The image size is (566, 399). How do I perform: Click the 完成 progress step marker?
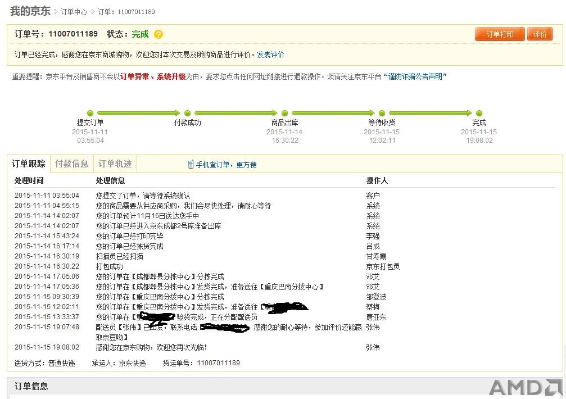coord(479,114)
